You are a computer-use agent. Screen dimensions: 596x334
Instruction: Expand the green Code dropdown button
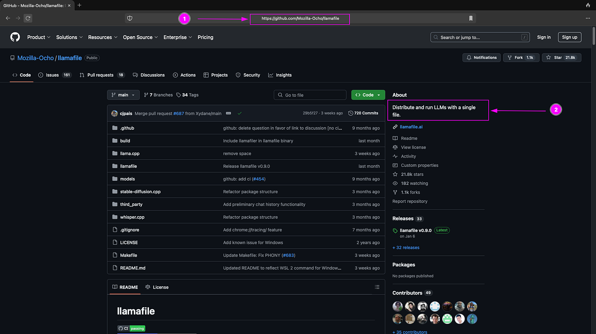point(368,95)
